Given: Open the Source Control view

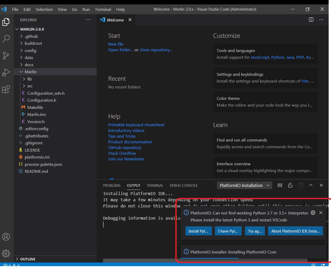Looking at the screenshot, I should [x=6, y=55].
